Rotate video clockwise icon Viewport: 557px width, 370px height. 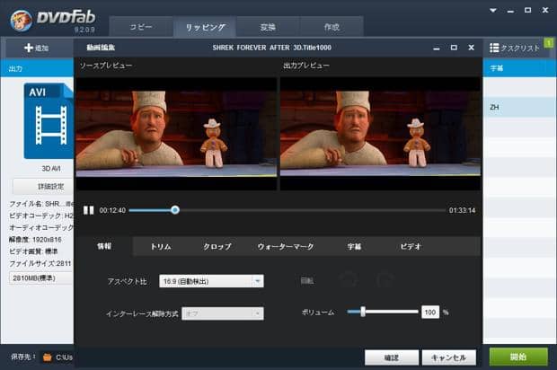tap(385, 280)
